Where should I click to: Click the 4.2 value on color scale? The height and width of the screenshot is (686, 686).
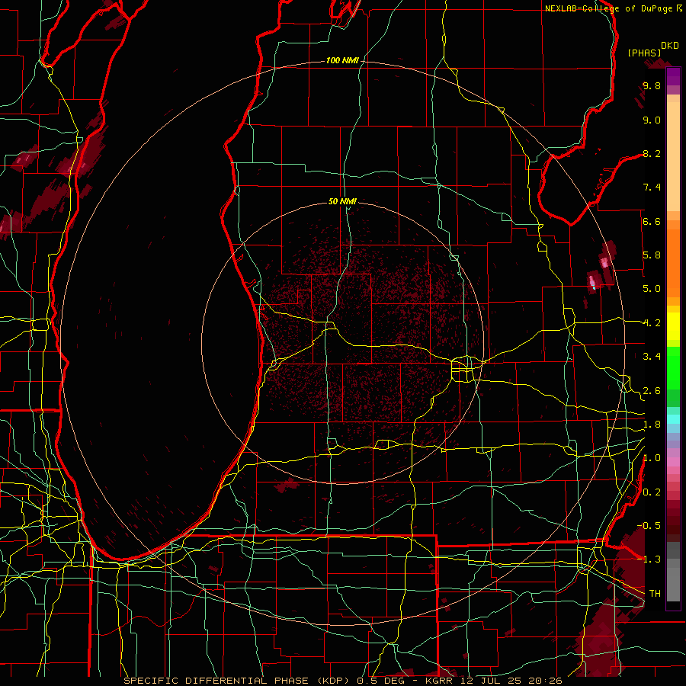652,323
